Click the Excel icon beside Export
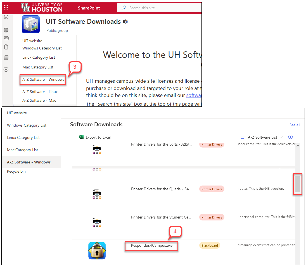 tap(81, 137)
